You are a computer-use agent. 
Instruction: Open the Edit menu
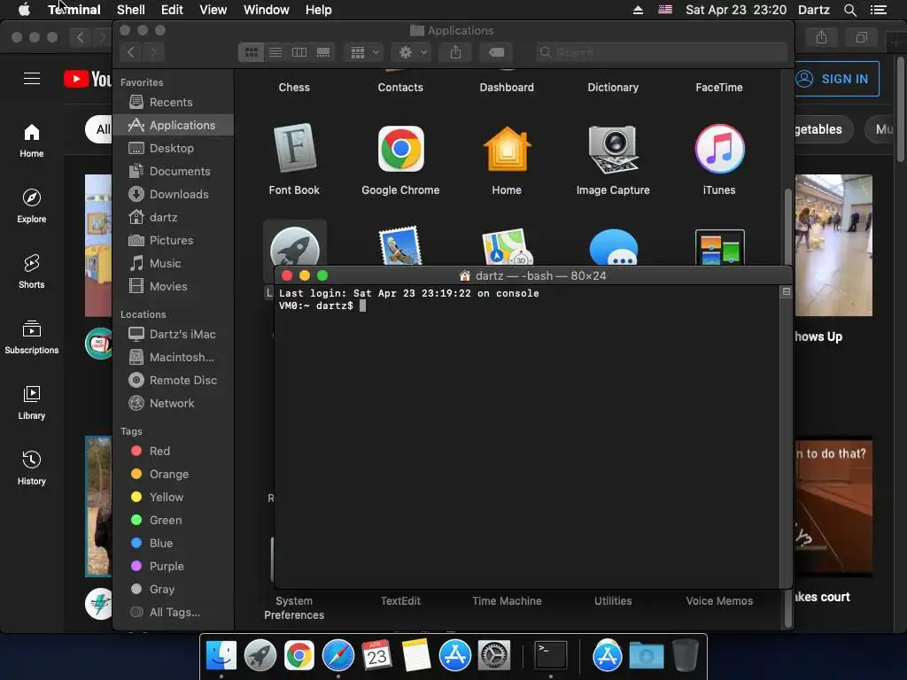(x=172, y=10)
